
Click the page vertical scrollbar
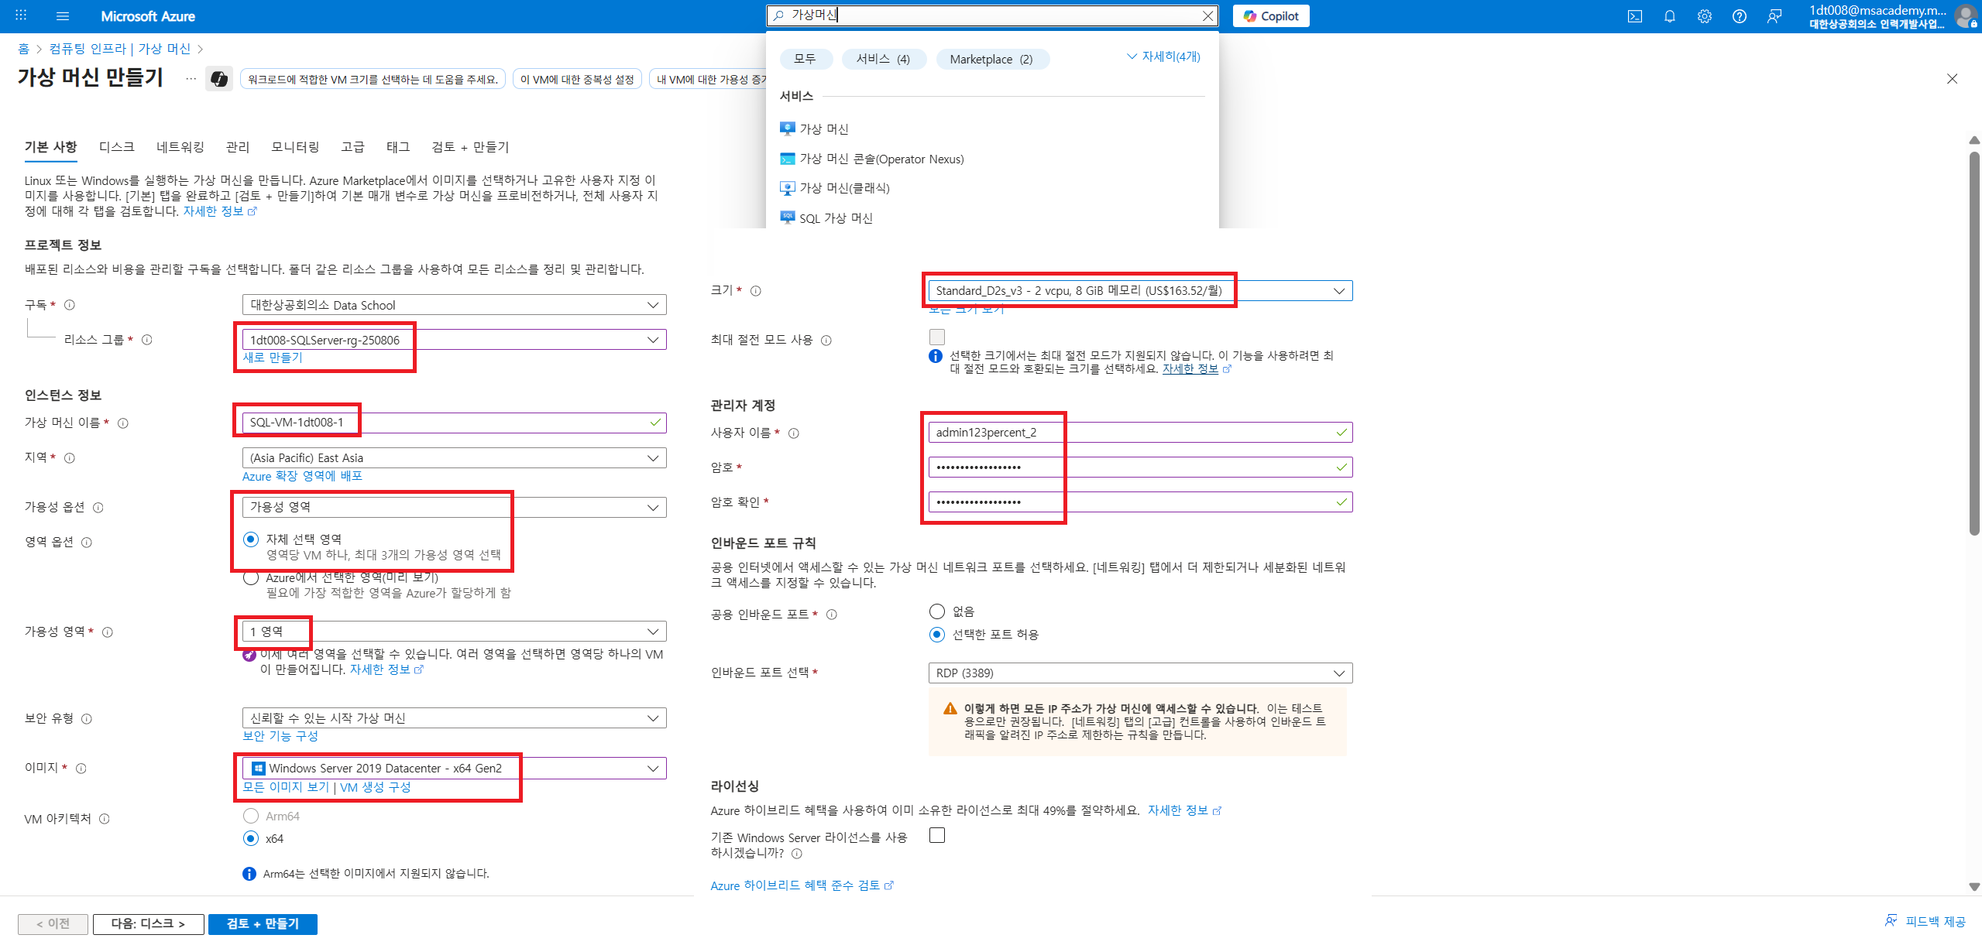1974,344
